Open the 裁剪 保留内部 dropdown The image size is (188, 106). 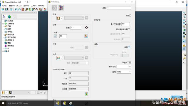[x=80, y=63]
